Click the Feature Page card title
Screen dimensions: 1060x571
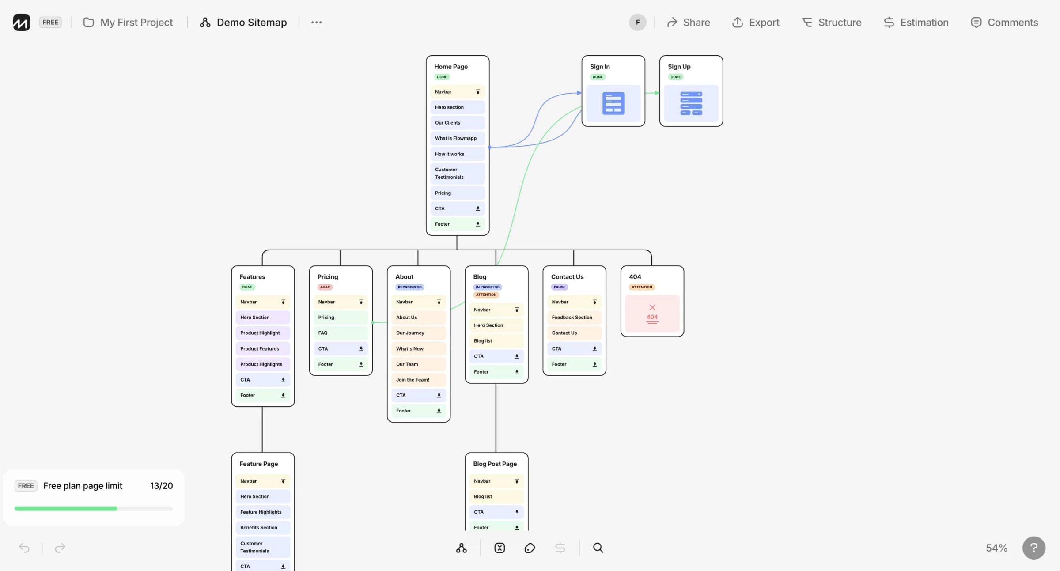259,464
